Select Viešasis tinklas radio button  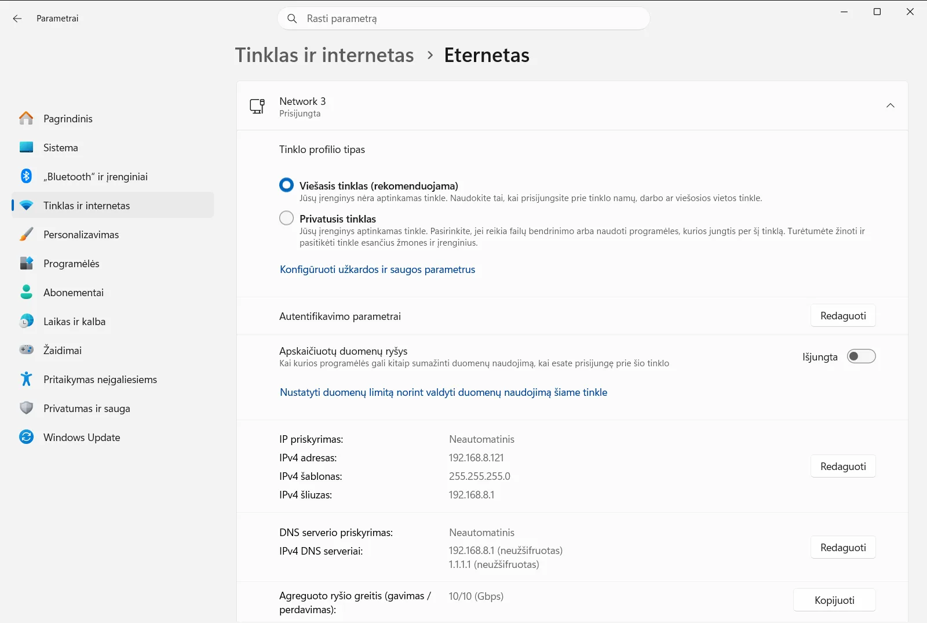tap(286, 185)
